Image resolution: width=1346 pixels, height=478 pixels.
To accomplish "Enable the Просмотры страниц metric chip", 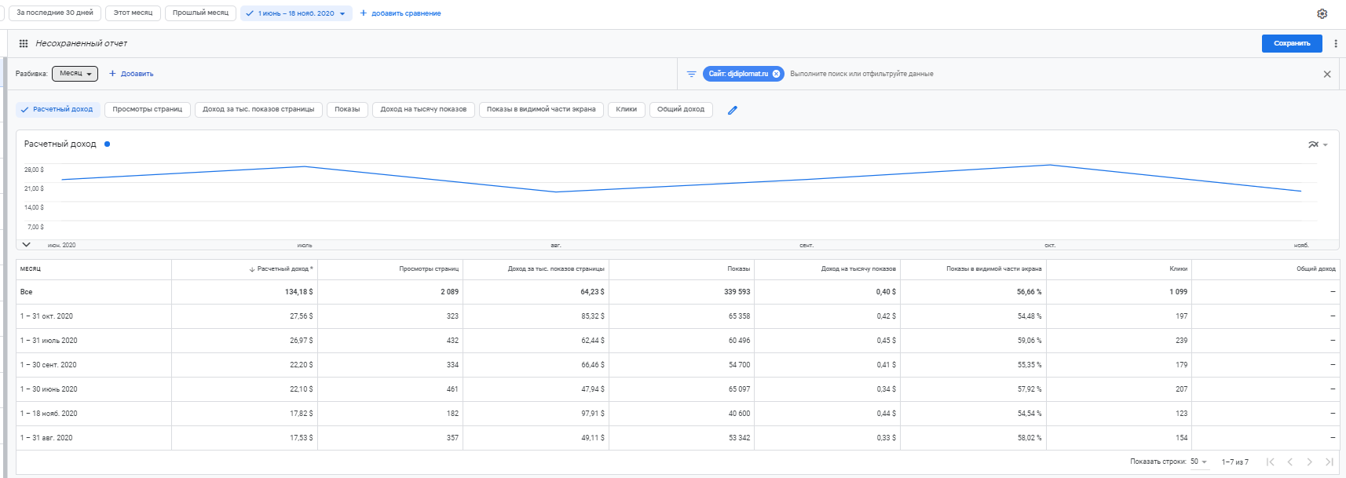I will 147,110.
